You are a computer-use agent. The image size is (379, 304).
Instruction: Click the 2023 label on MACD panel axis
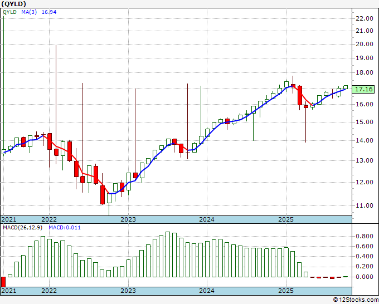click(x=128, y=291)
